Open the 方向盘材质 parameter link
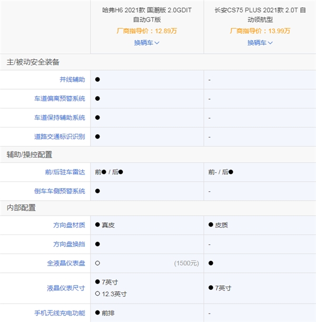This screenshot has height=322, width=316. click(x=69, y=225)
